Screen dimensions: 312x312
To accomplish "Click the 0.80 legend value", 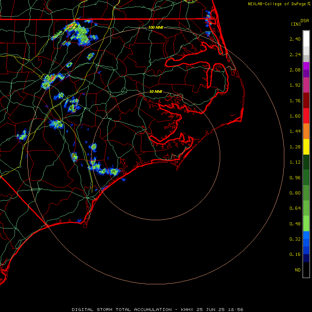I will pos(295,193).
